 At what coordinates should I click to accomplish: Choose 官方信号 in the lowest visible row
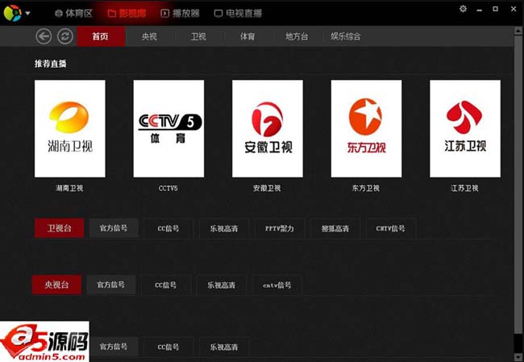coord(114,347)
